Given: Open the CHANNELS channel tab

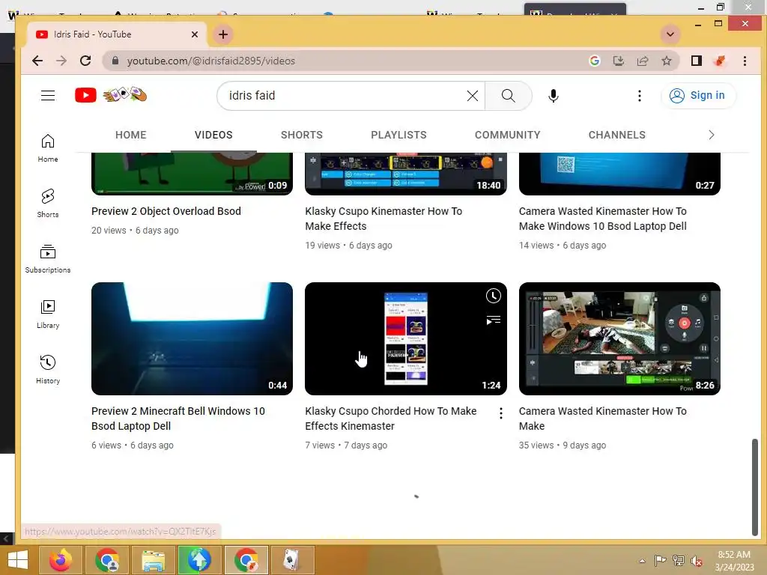Looking at the screenshot, I should [616, 135].
